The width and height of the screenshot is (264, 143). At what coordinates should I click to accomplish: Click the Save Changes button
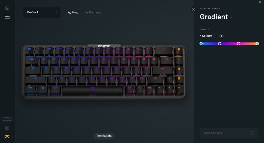click(x=229, y=133)
